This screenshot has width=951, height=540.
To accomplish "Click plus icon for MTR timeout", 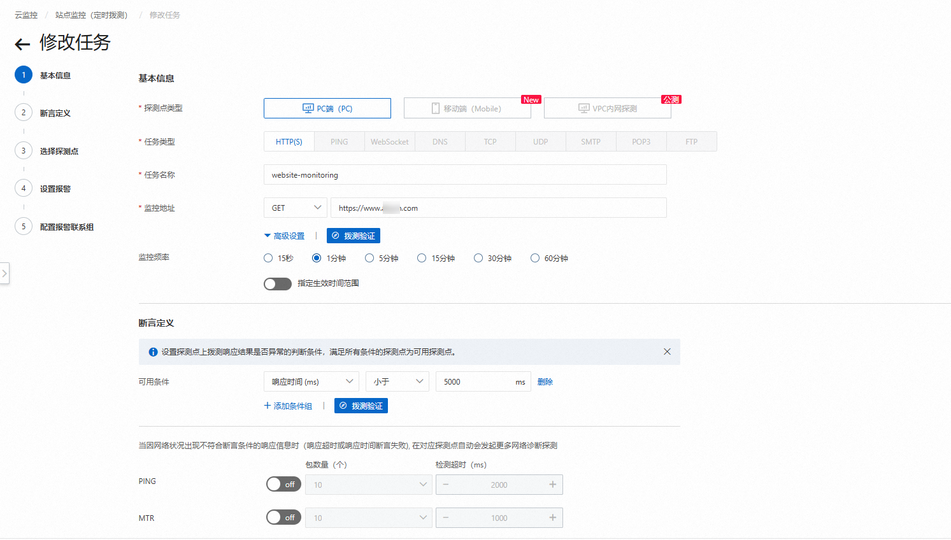I will pyautogui.click(x=552, y=518).
